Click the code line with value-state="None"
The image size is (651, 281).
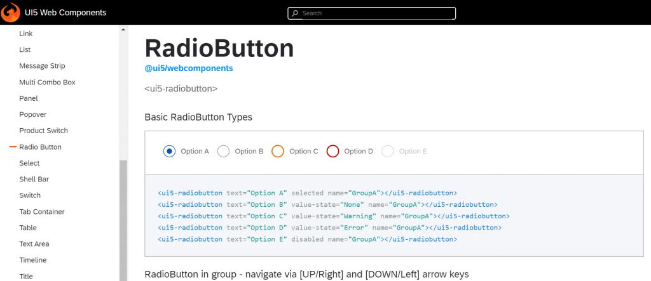coord(328,205)
